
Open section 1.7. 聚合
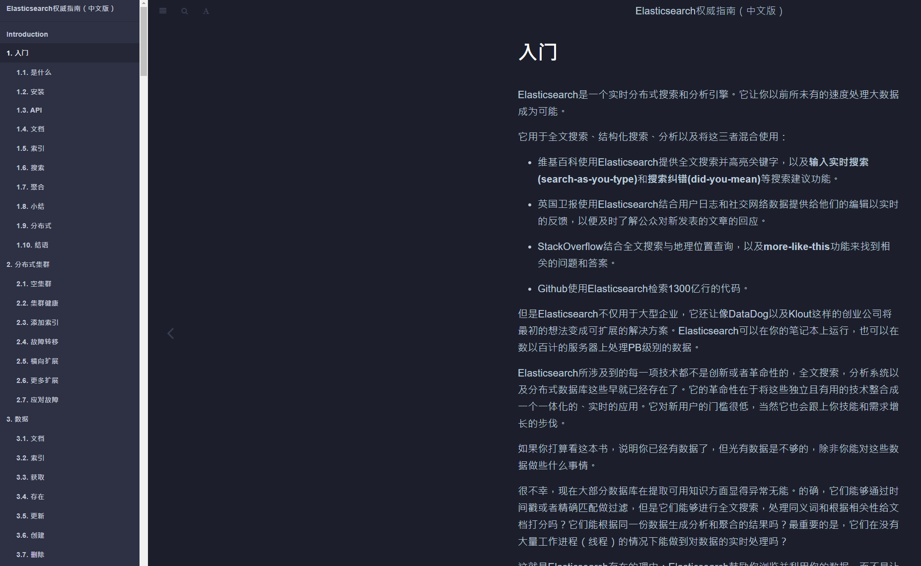coord(70,187)
